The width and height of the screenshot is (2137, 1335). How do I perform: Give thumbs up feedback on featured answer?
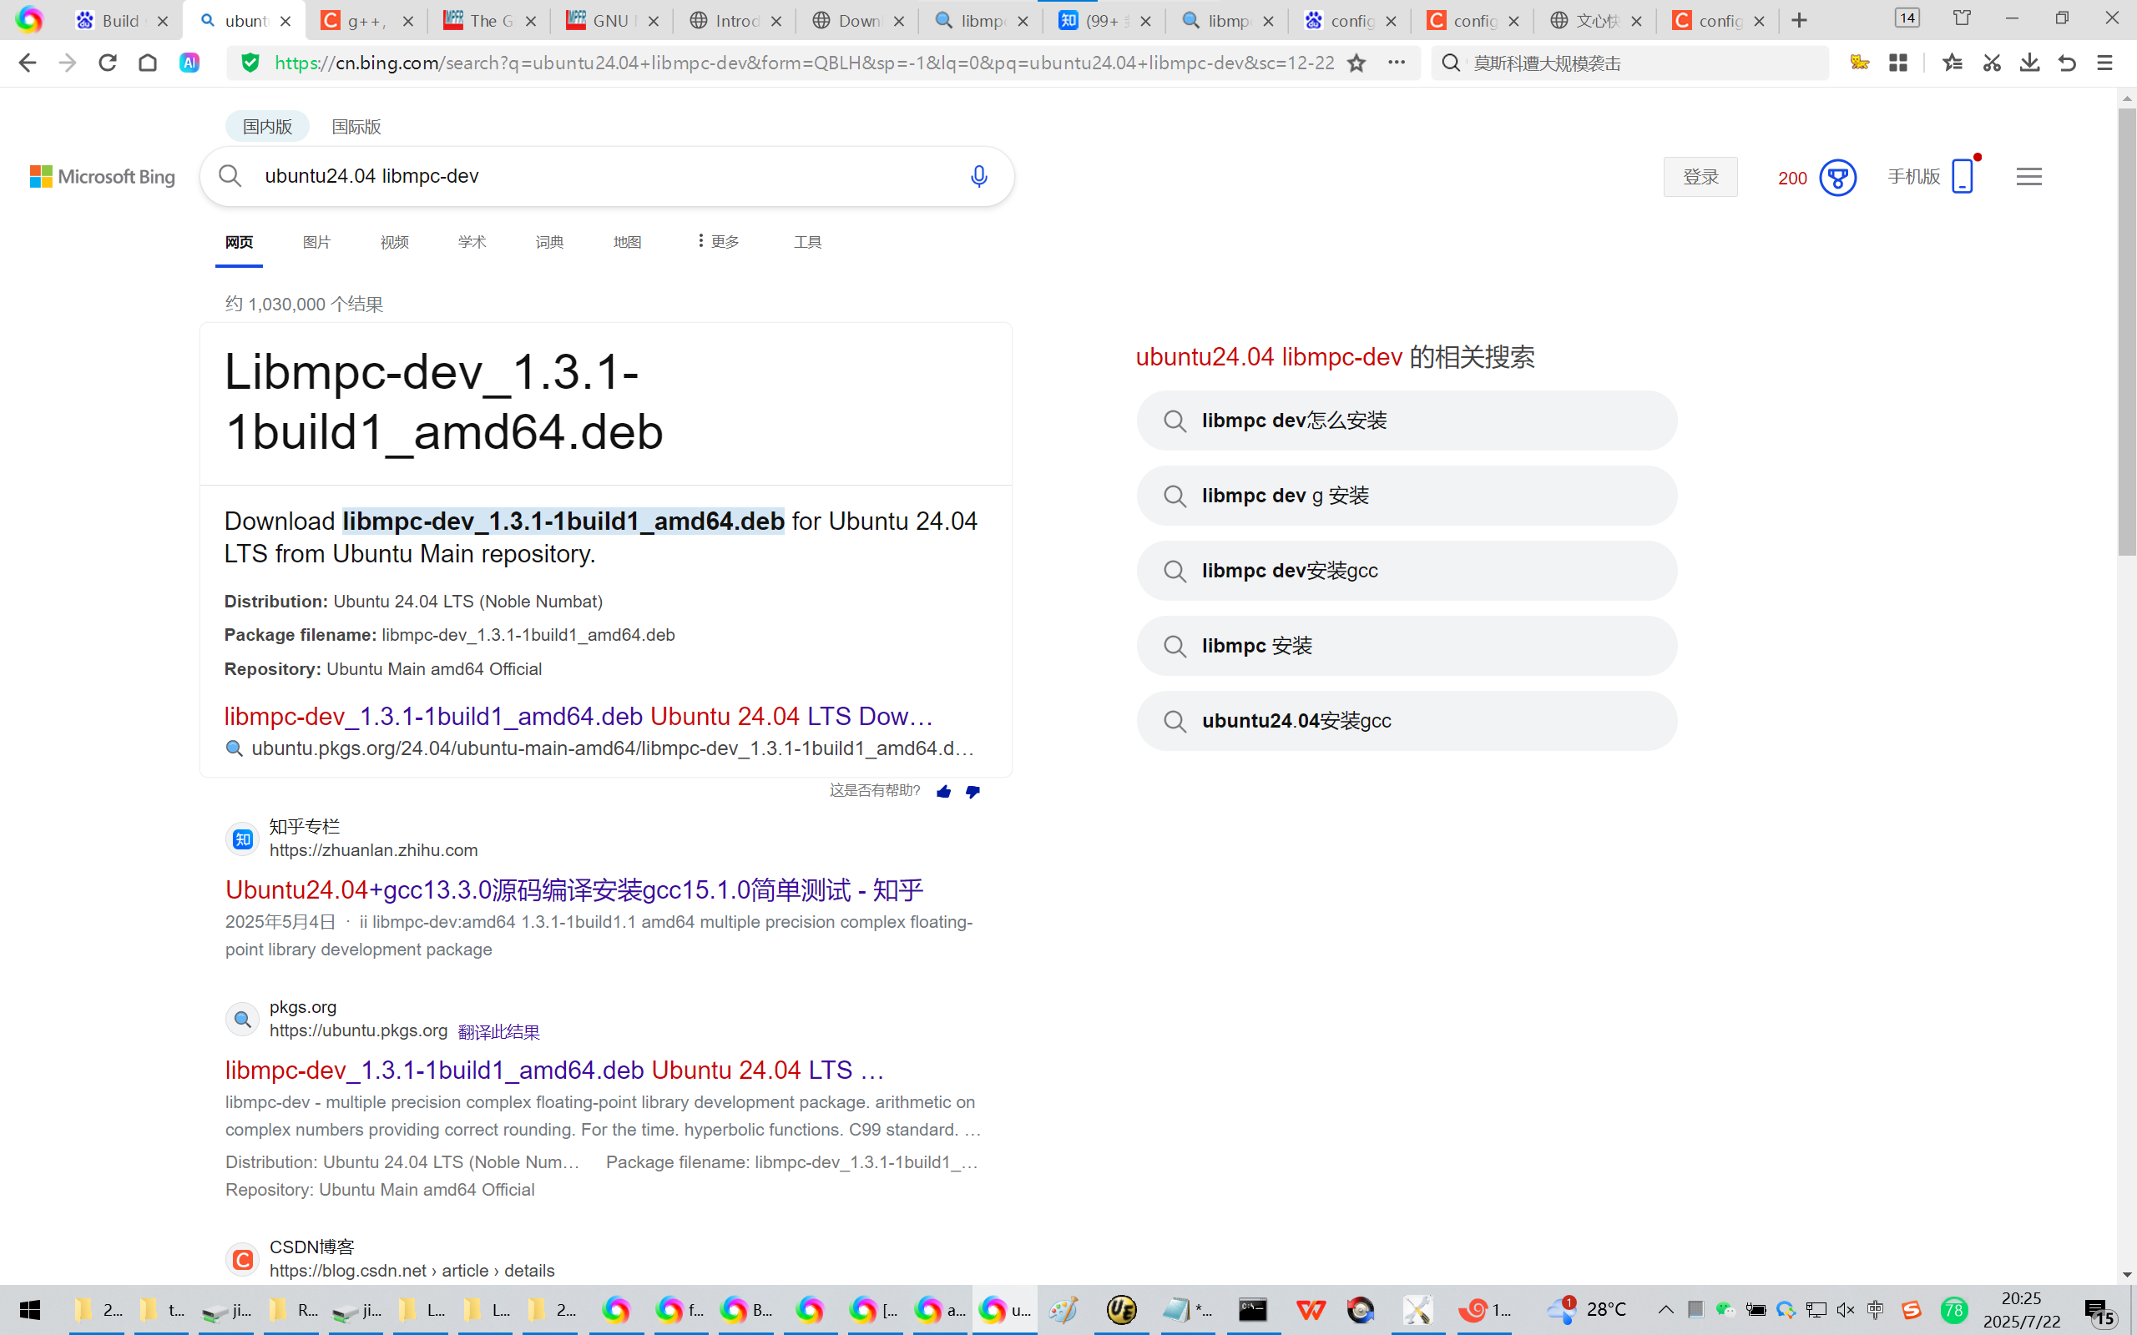pos(943,792)
